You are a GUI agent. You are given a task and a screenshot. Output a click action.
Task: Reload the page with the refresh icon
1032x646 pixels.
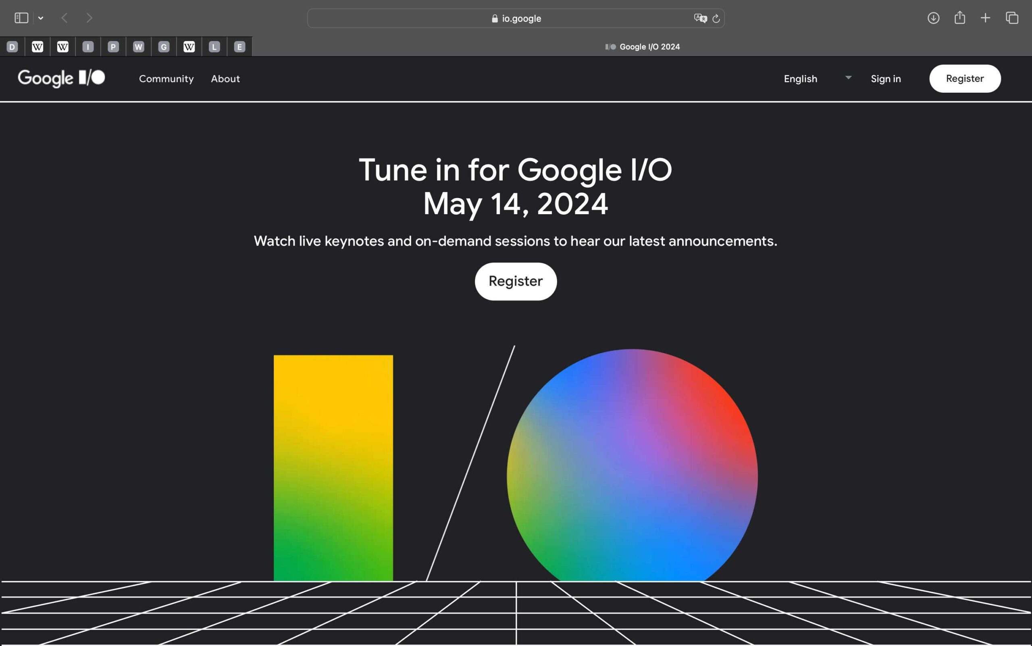[716, 19]
